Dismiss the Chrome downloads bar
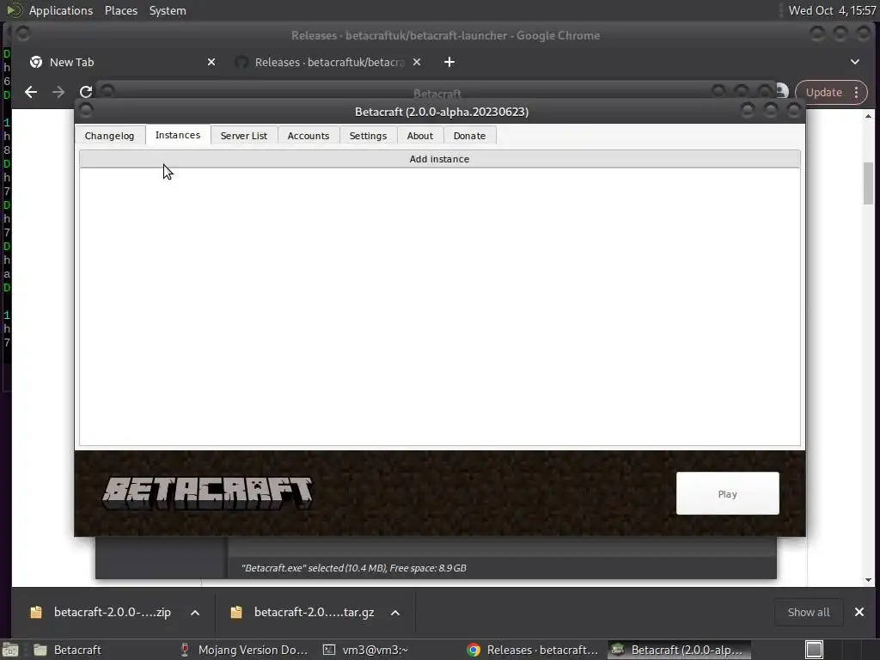Screen dimensions: 880x660 (x=859, y=612)
